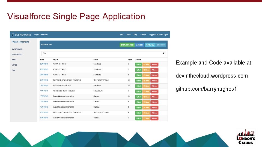Open the Menu item in top navbar
262x147 pixels.
pos(129,35)
